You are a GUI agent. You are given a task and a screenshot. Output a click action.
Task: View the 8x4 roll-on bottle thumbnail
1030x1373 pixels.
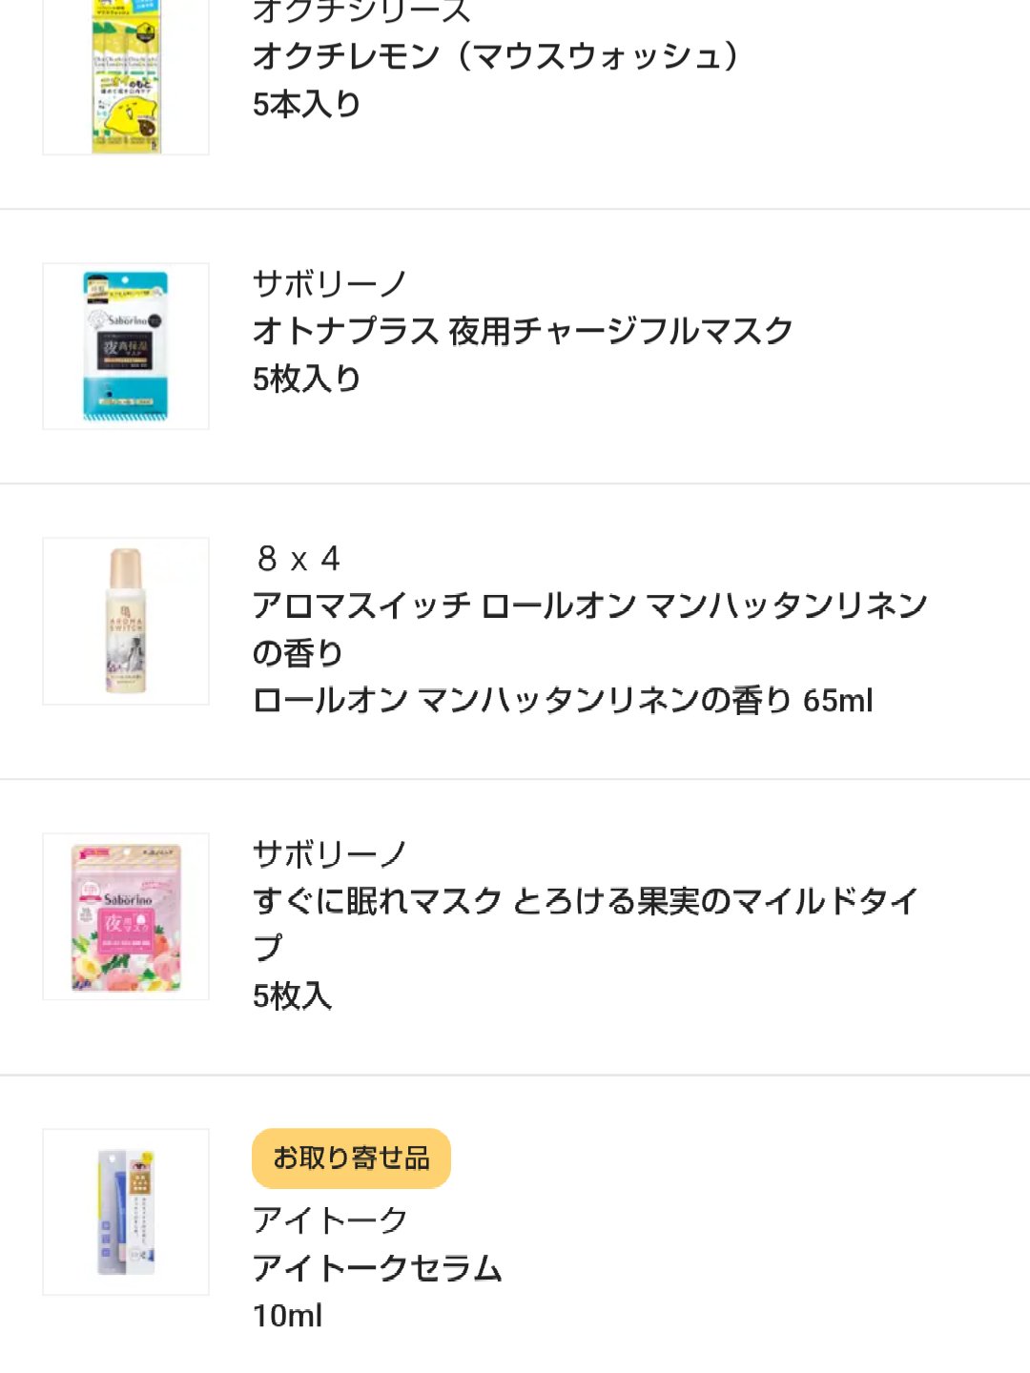pyautogui.click(x=126, y=621)
